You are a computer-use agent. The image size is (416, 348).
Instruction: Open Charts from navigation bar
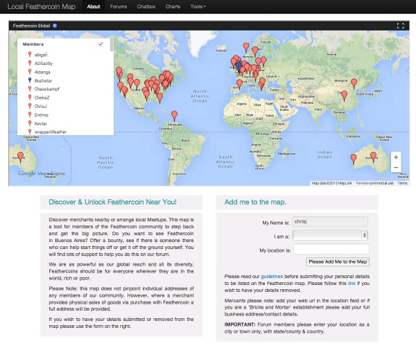click(173, 7)
